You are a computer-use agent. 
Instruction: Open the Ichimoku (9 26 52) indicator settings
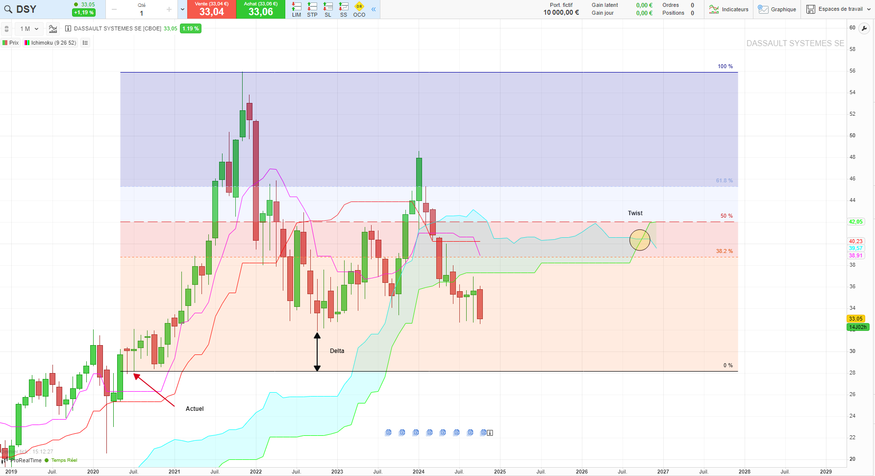[x=50, y=43]
